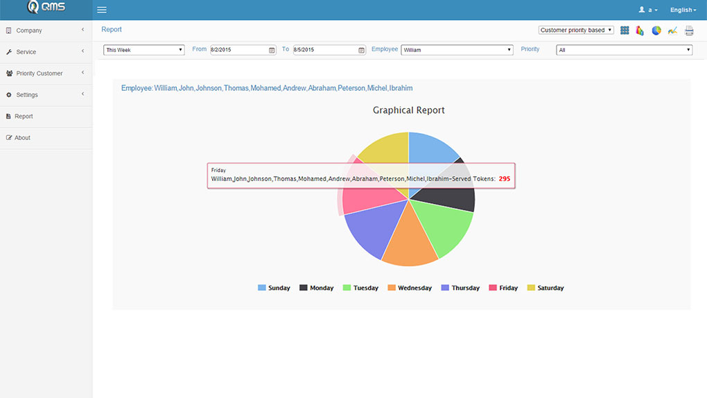Open the Report page in sidebar

point(46,116)
